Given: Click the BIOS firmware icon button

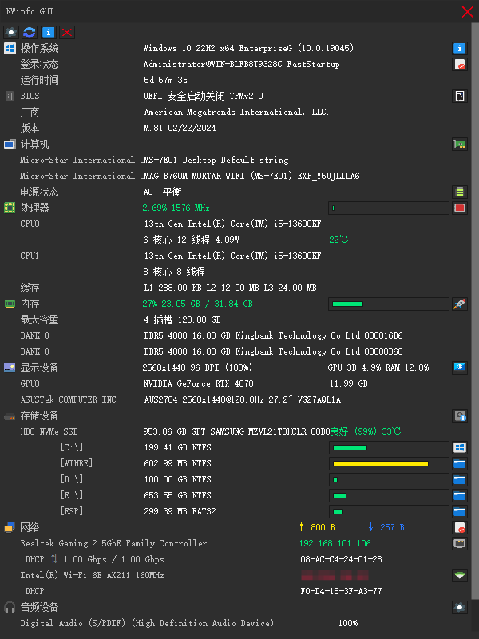Looking at the screenshot, I should 460,96.
